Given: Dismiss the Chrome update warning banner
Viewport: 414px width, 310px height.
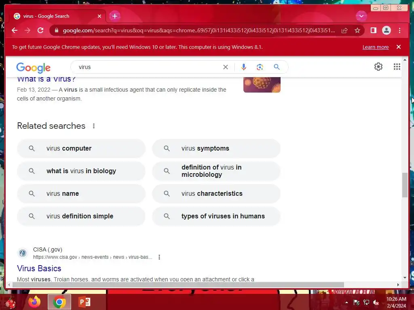Looking at the screenshot, I should pos(399,47).
